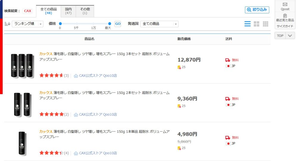Image resolution: width=305 pixels, height=161 pixels.
Task: Click the GO price filter button
Action: (x=118, y=24)
